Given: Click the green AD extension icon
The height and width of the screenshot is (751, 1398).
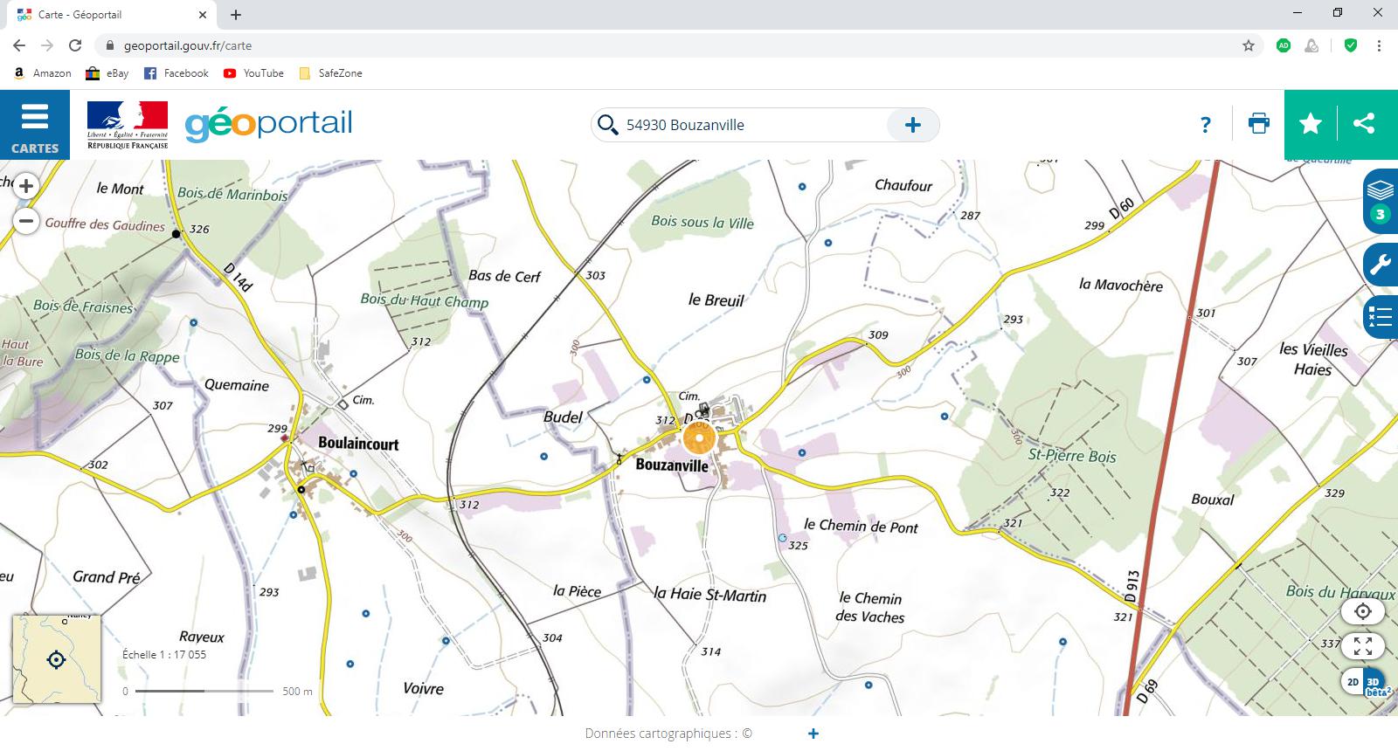Looking at the screenshot, I should [1284, 45].
